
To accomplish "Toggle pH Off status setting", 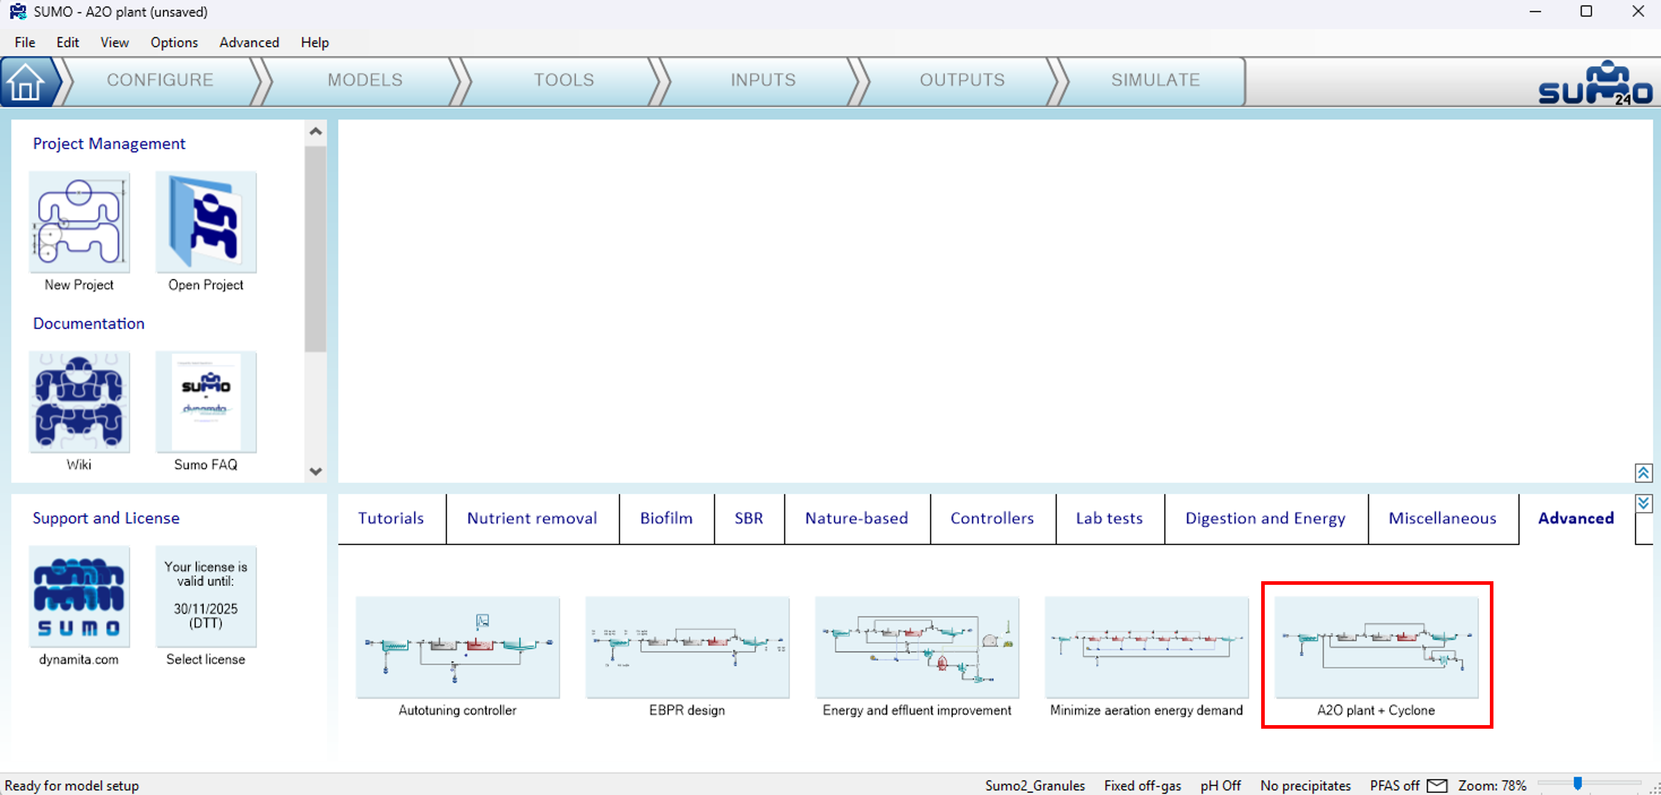I will (1220, 785).
